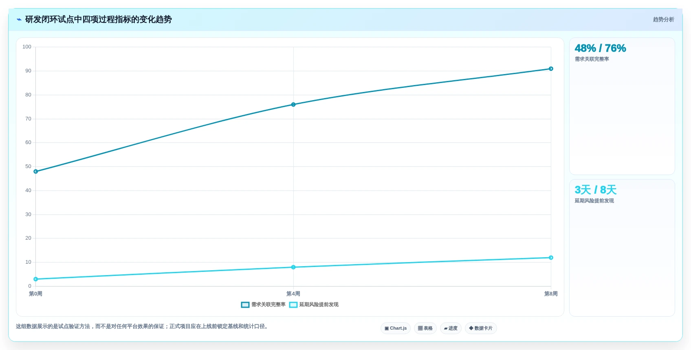Click the chart title 研发闭环试点中四项过程指标的变化趋势

point(98,20)
